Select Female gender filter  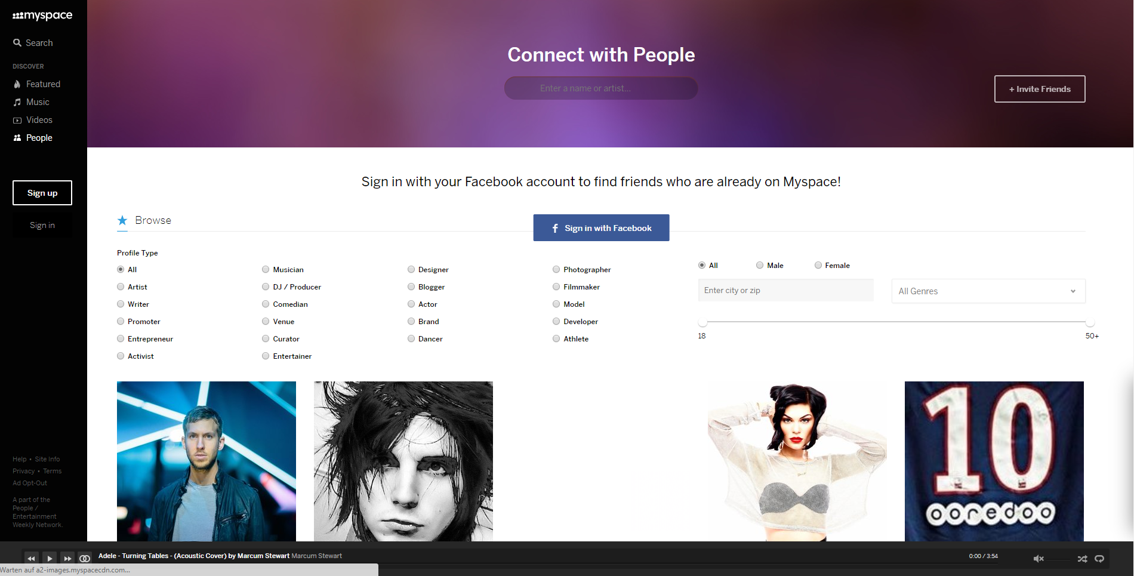point(818,266)
